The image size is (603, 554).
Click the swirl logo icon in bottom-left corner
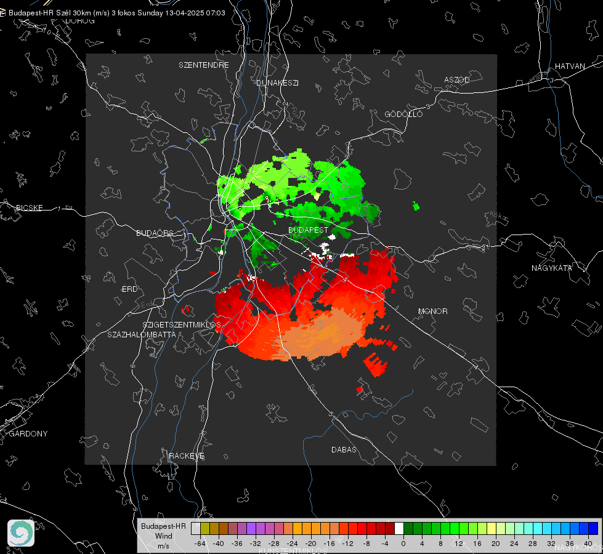pyautogui.click(x=21, y=533)
